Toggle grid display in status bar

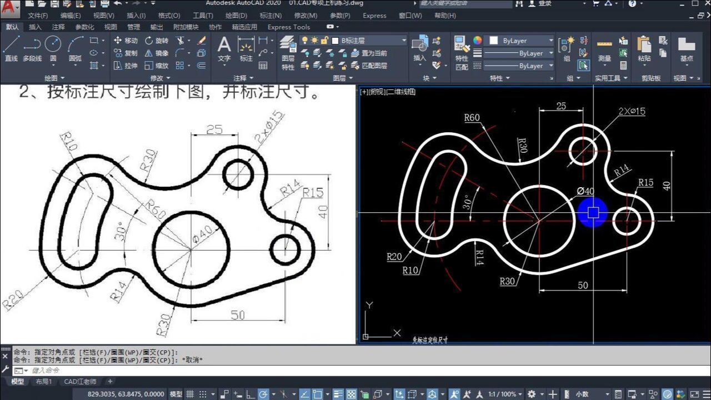(x=190, y=394)
